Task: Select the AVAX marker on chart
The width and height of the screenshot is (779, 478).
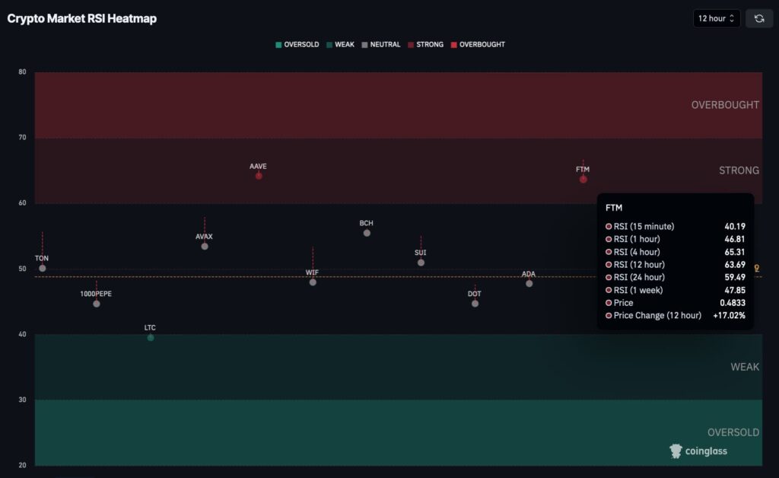Action: [205, 247]
